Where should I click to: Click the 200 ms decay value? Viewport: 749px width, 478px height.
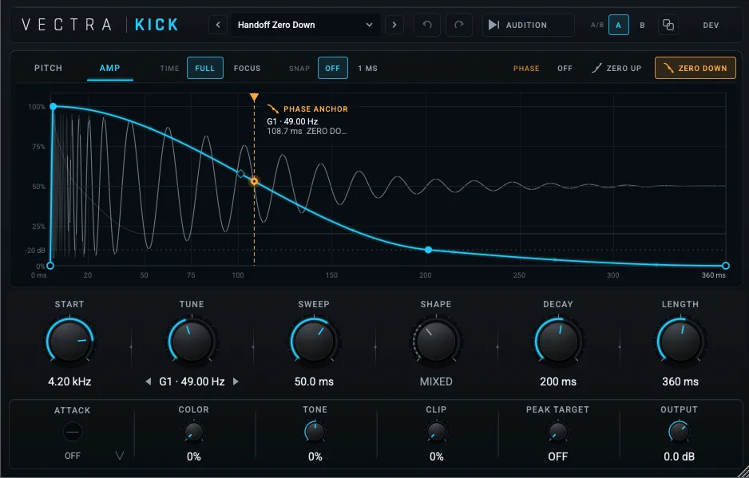pos(558,381)
